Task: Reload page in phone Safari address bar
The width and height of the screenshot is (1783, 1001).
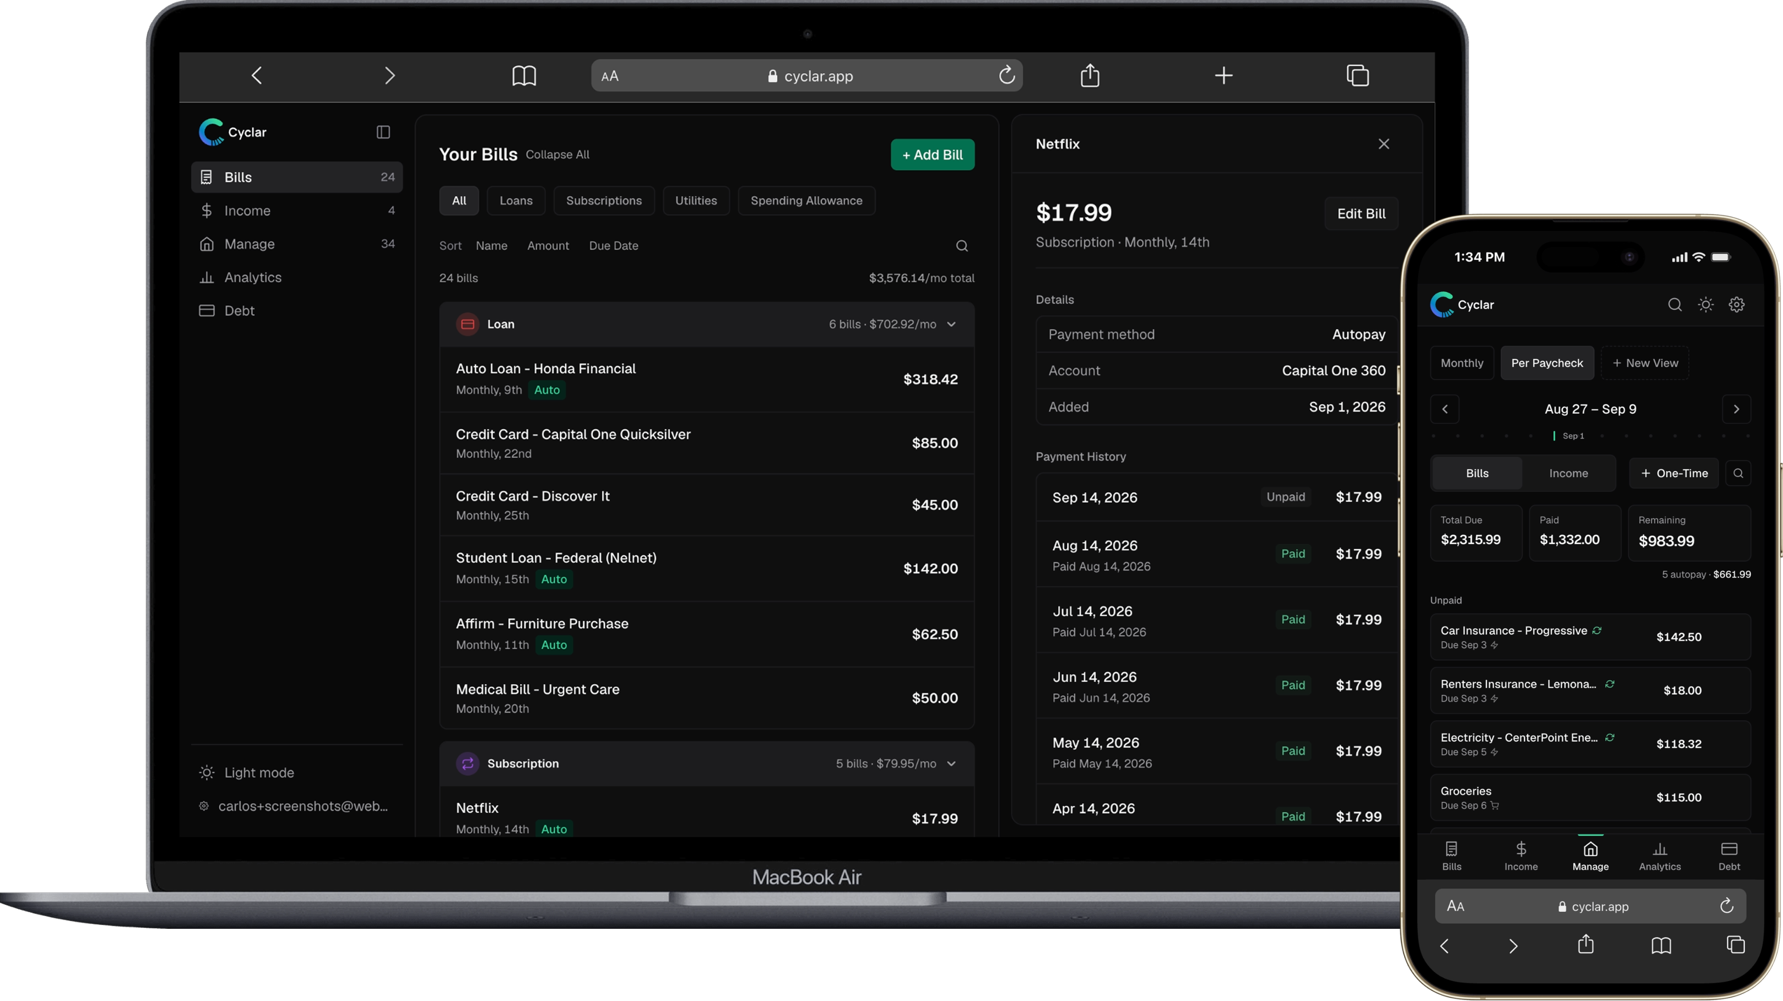Action: 1726,906
